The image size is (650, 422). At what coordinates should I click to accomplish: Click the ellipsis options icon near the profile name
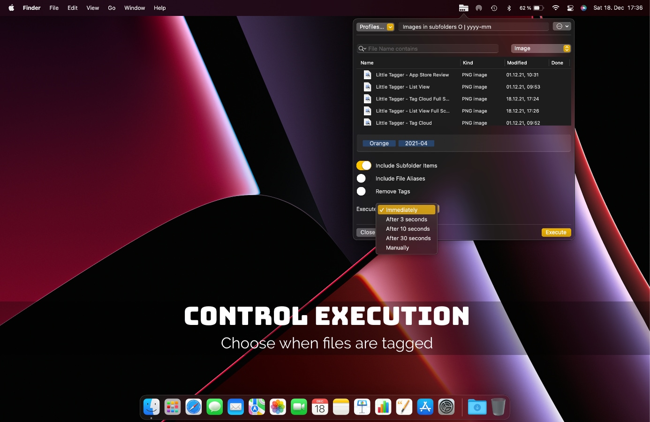pos(559,26)
